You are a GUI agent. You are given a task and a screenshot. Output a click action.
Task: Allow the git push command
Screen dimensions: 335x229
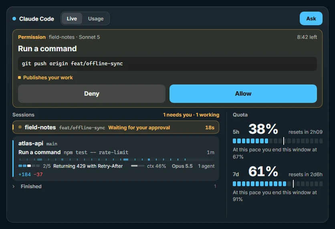click(x=243, y=93)
